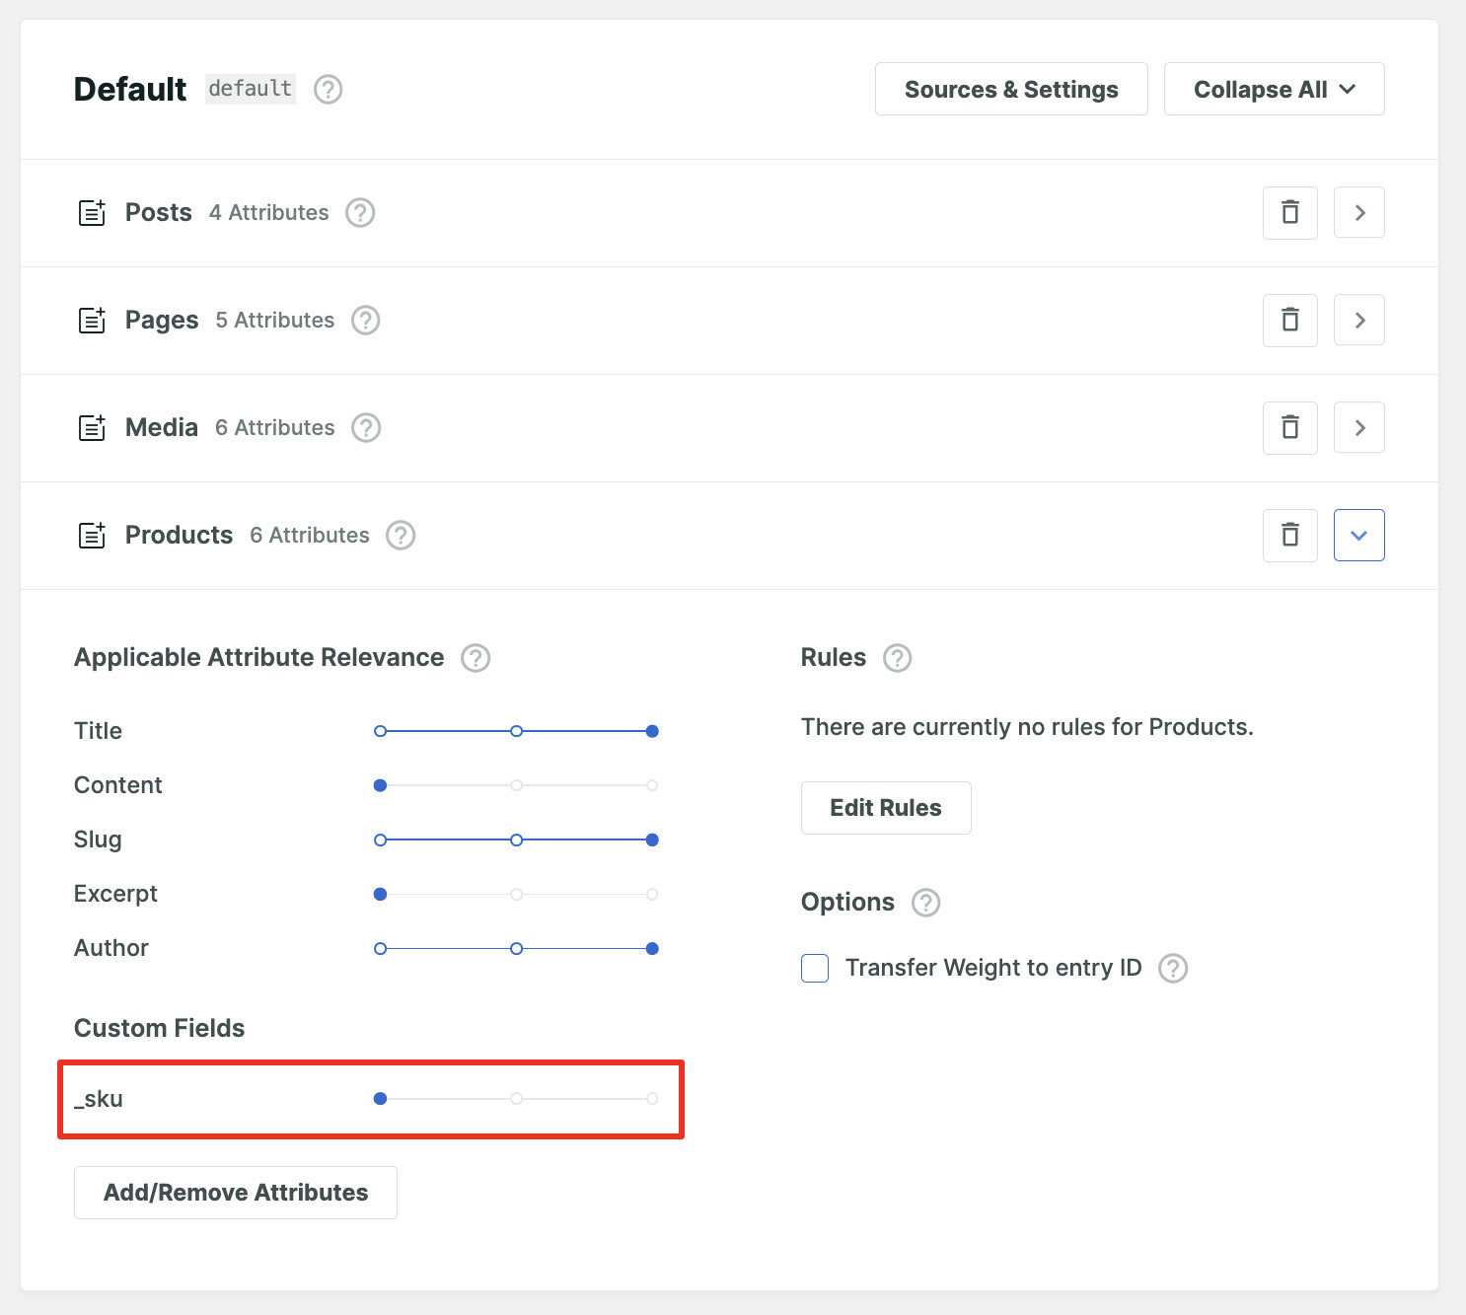Click the Media source document icon
This screenshot has width=1466, height=1315.
[x=92, y=428]
